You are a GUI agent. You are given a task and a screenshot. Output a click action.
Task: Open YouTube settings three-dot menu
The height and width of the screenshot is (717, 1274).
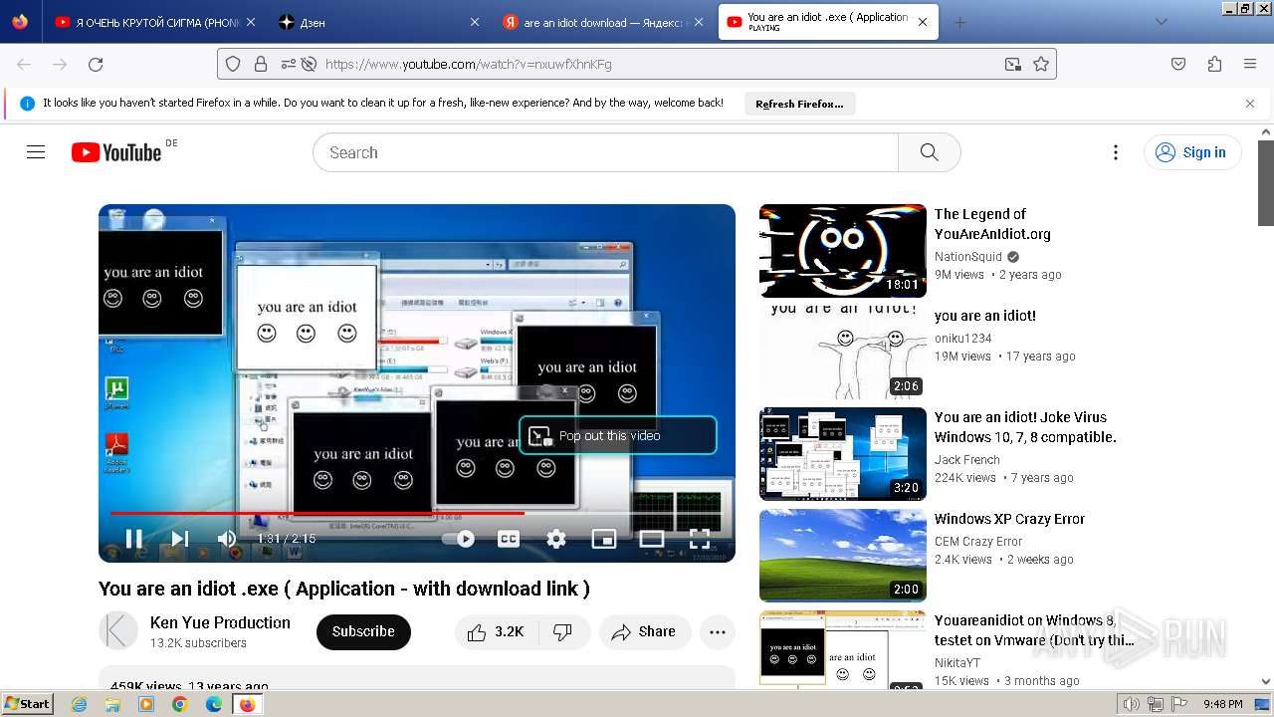coord(1116,152)
